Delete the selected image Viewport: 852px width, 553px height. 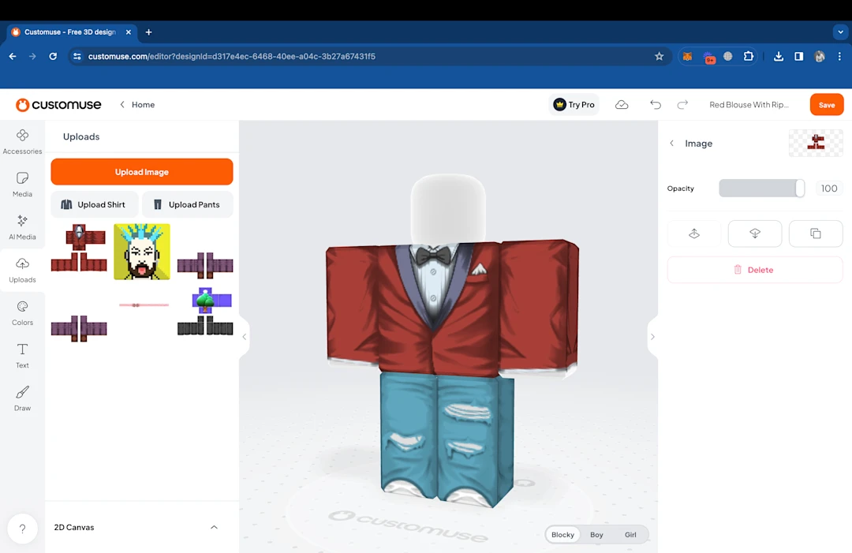[755, 270]
